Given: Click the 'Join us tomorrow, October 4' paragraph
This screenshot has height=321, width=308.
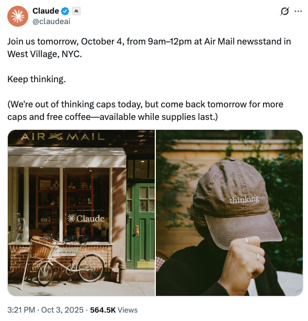Looking at the screenshot, I should [149, 48].
